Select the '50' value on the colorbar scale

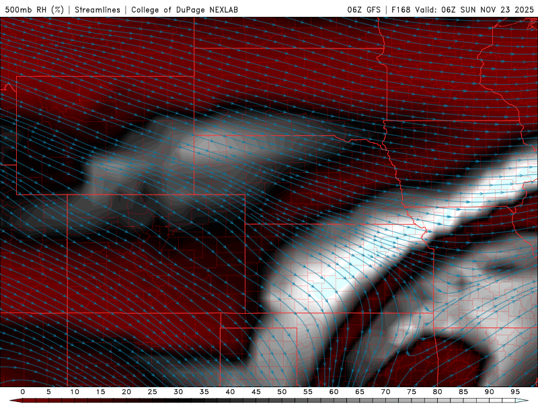282,392
